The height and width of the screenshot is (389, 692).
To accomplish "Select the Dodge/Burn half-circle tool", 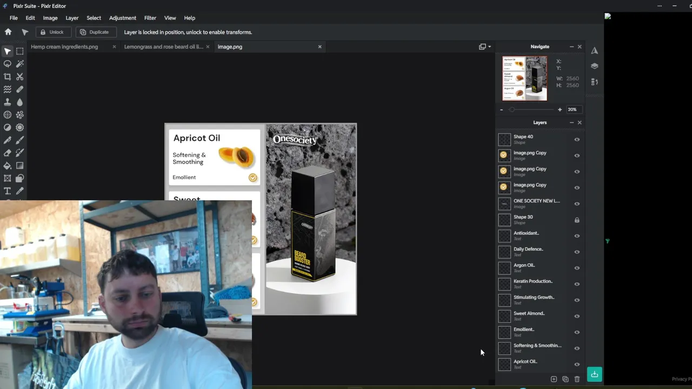I will point(8,128).
